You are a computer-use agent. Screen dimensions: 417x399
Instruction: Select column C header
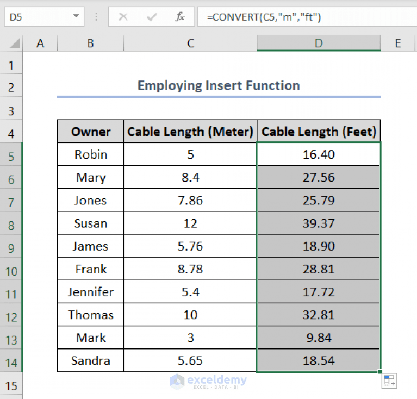coord(190,43)
